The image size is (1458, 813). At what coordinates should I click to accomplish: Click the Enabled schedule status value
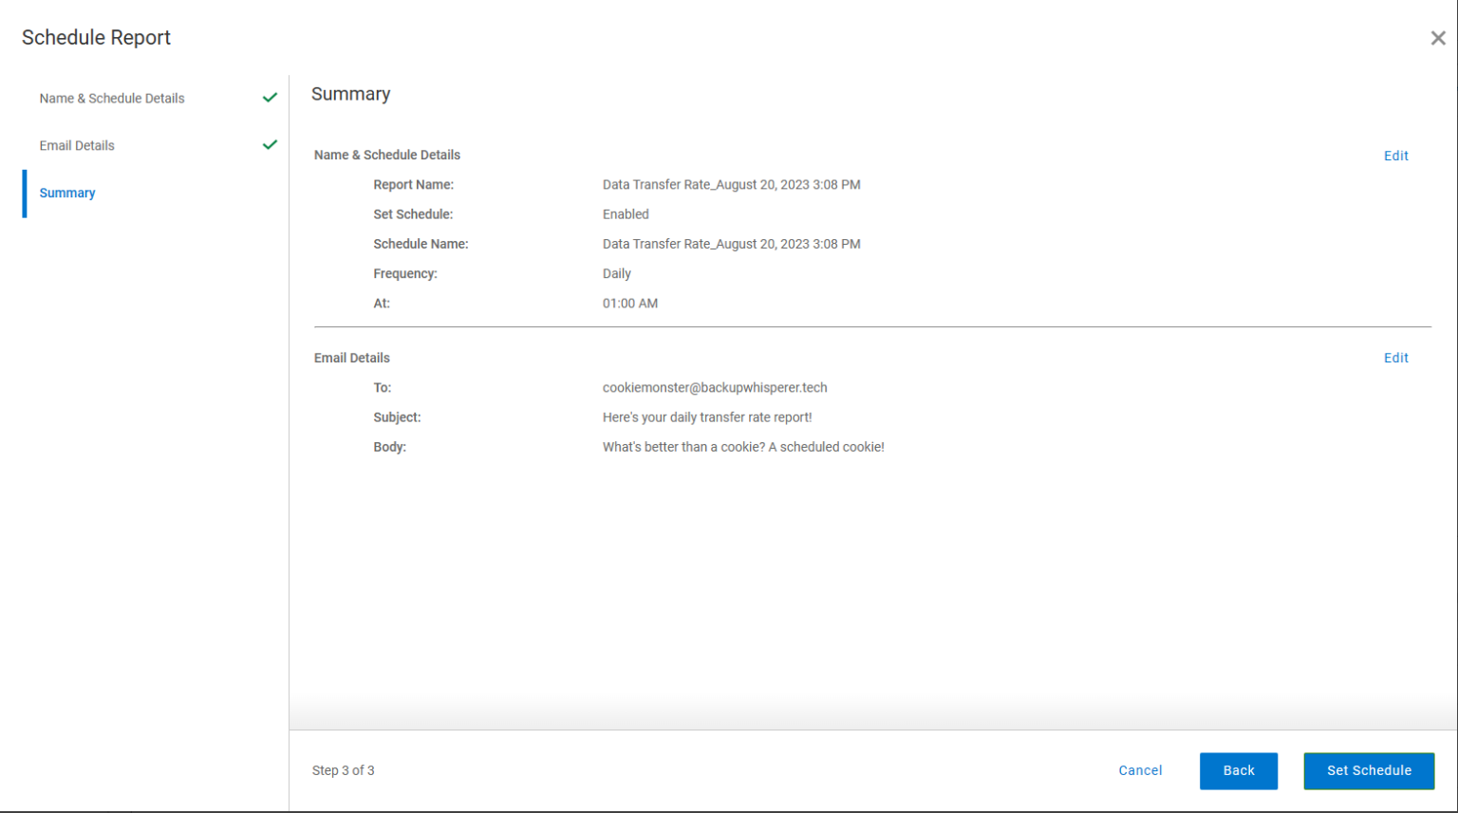point(626,213)
